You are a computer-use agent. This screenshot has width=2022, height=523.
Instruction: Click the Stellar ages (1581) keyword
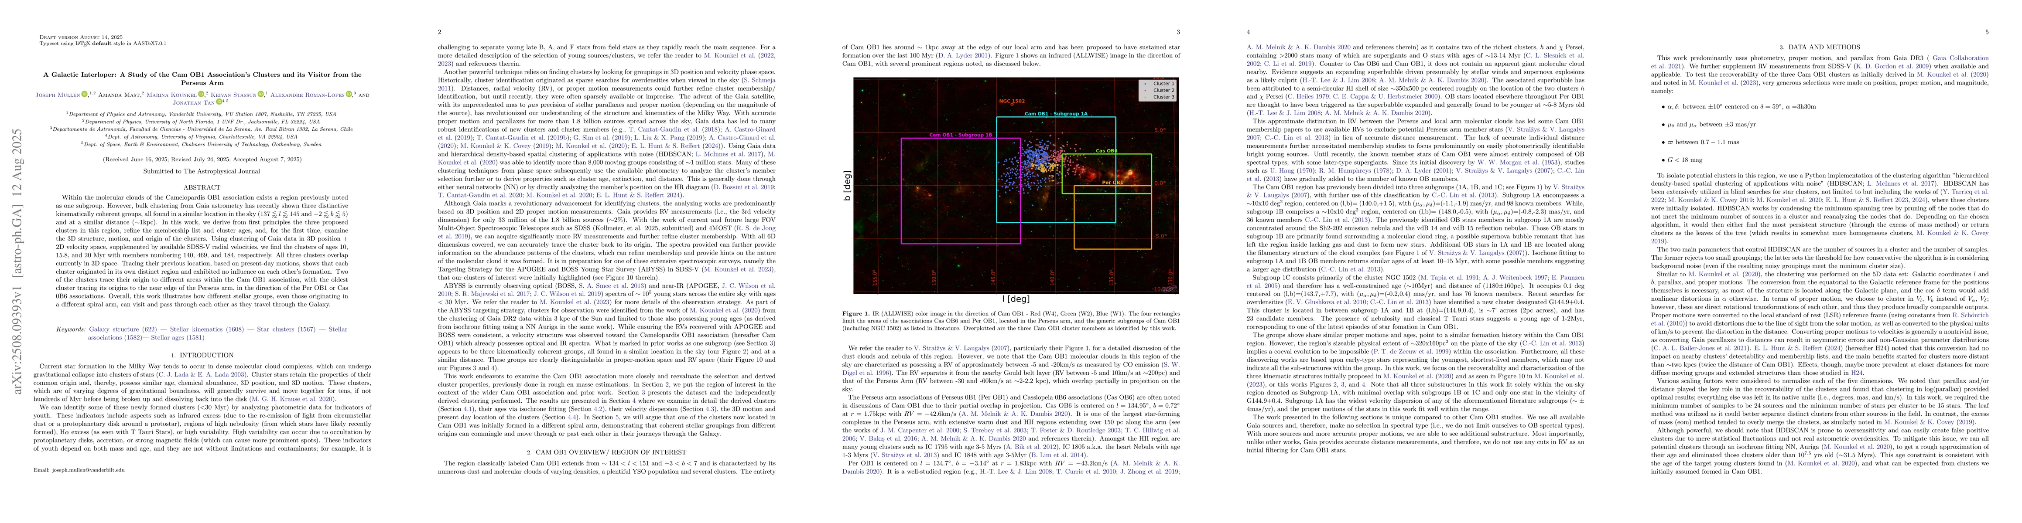(x=178, y=338)
